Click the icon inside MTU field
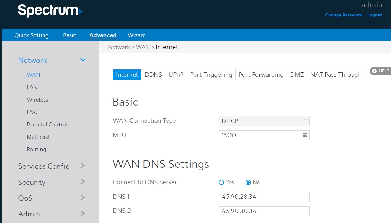The width and height of the screenshot is (391, 223). 305,135
